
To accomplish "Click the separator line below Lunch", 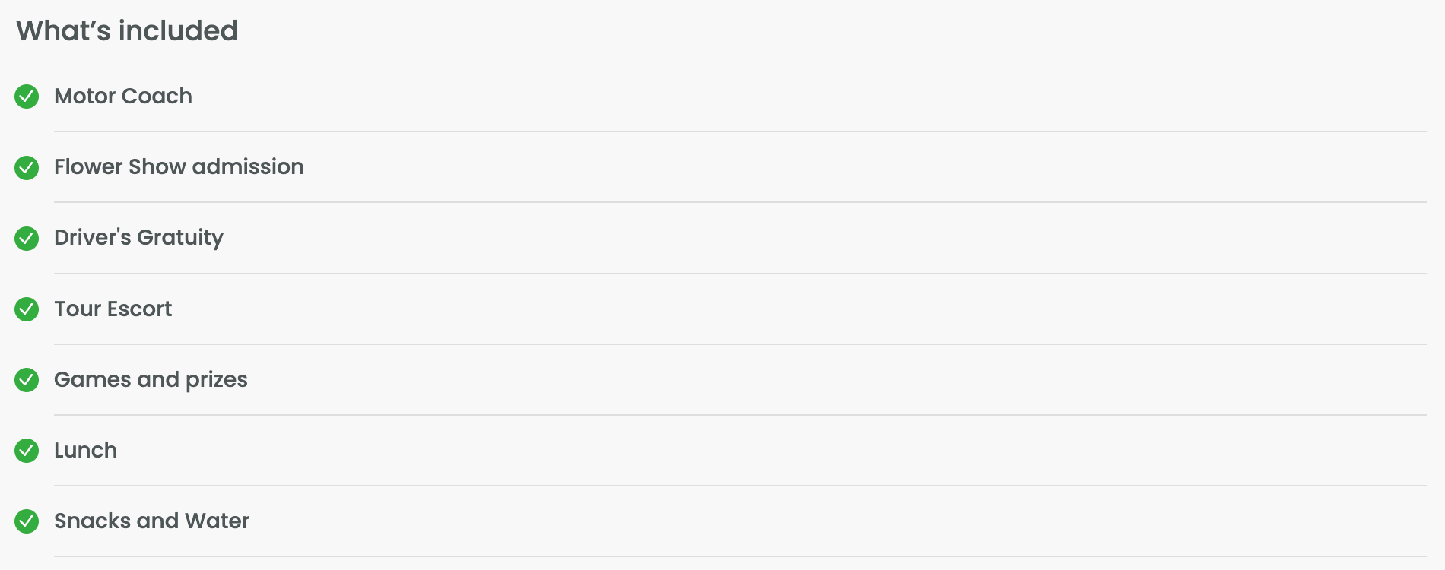I will (x=739, y=486).
